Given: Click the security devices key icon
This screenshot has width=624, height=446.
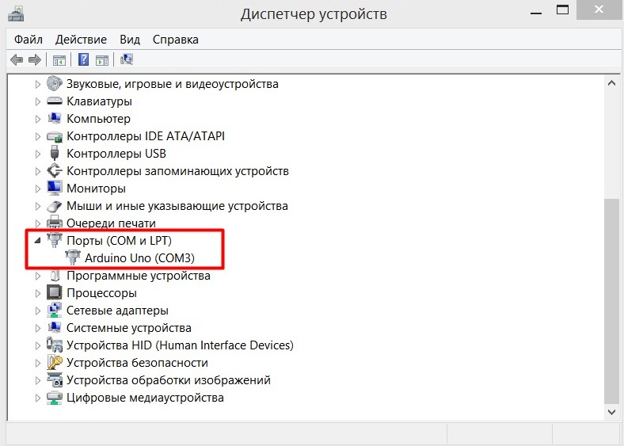Looking at the screenshot, I should [x=55, y=362].
